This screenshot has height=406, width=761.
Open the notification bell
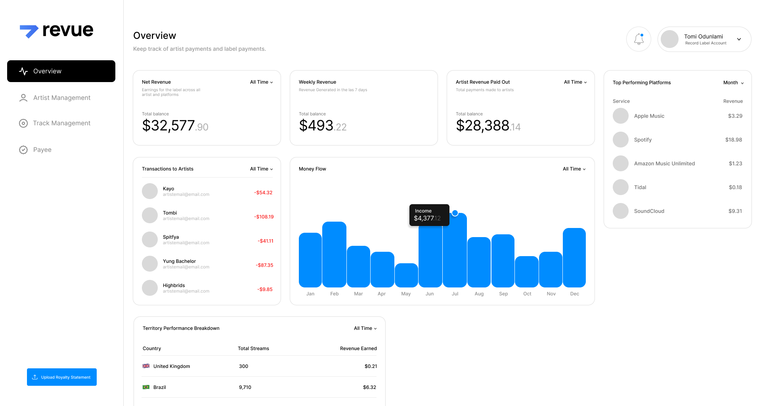[639, 39]
